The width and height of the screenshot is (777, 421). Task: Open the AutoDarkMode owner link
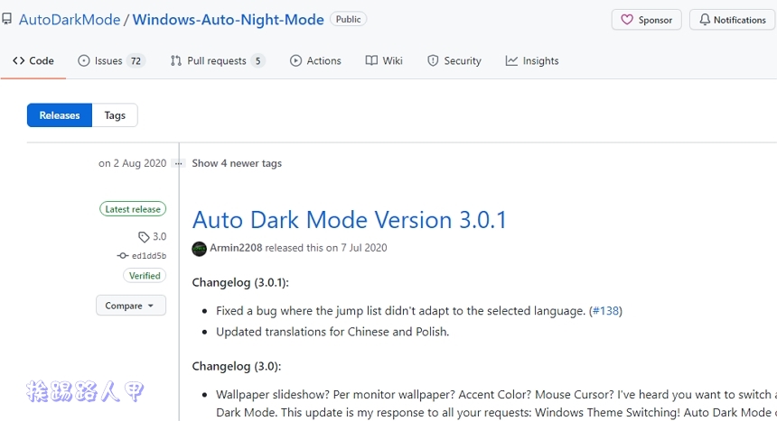(70, 19)
